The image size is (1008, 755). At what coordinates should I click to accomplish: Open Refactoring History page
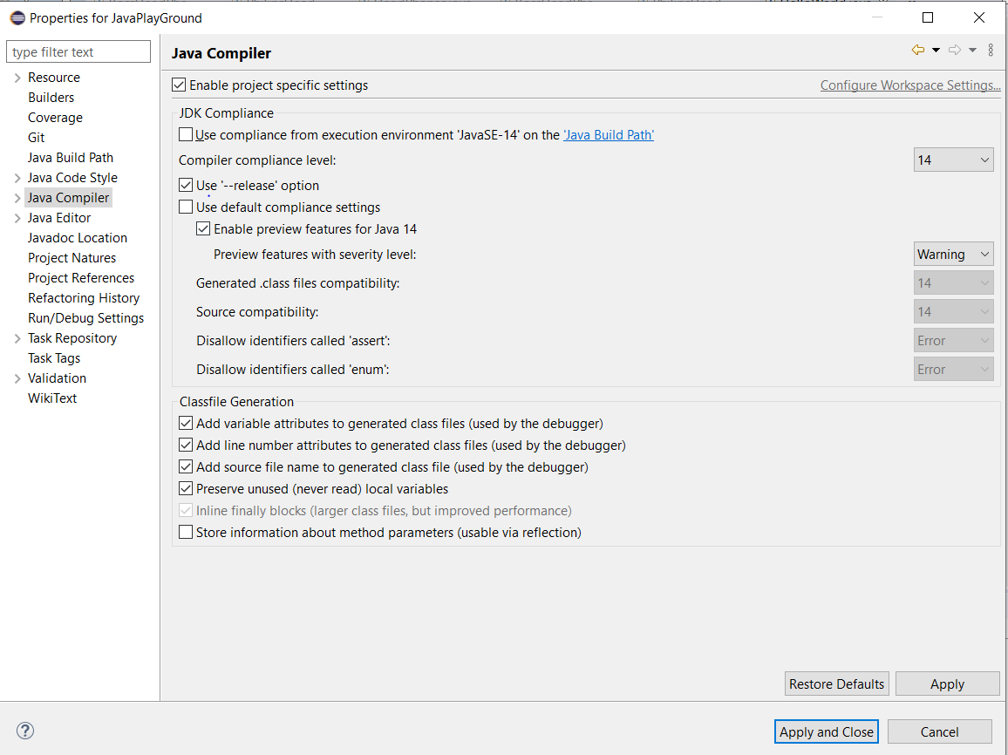coord(84,297)
